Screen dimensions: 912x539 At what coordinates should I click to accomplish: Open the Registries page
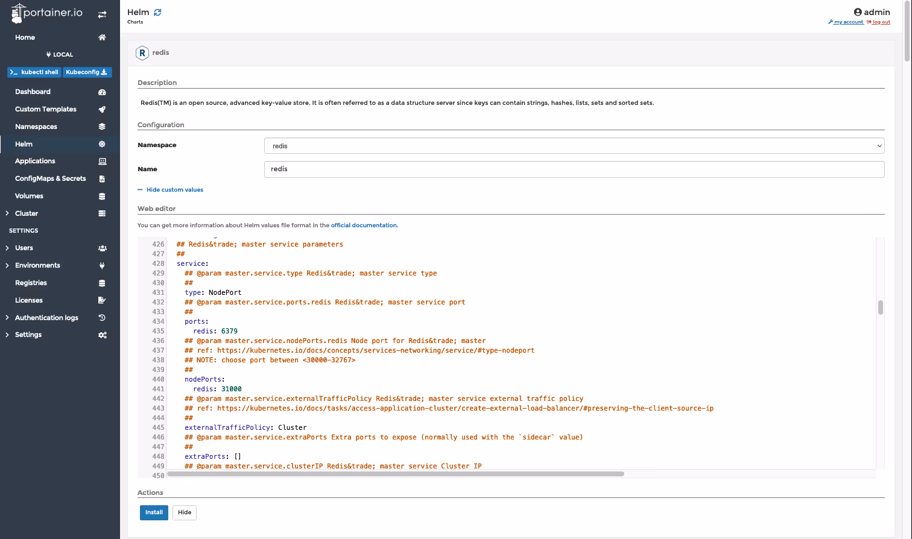coord(31,283)
